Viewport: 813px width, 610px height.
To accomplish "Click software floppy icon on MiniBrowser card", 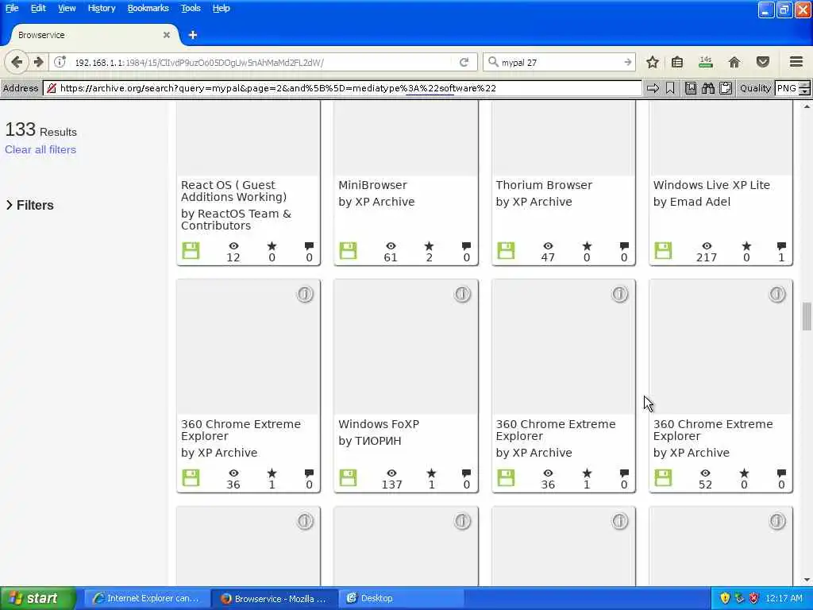I will pyautogui.click(x=348, y=251).
